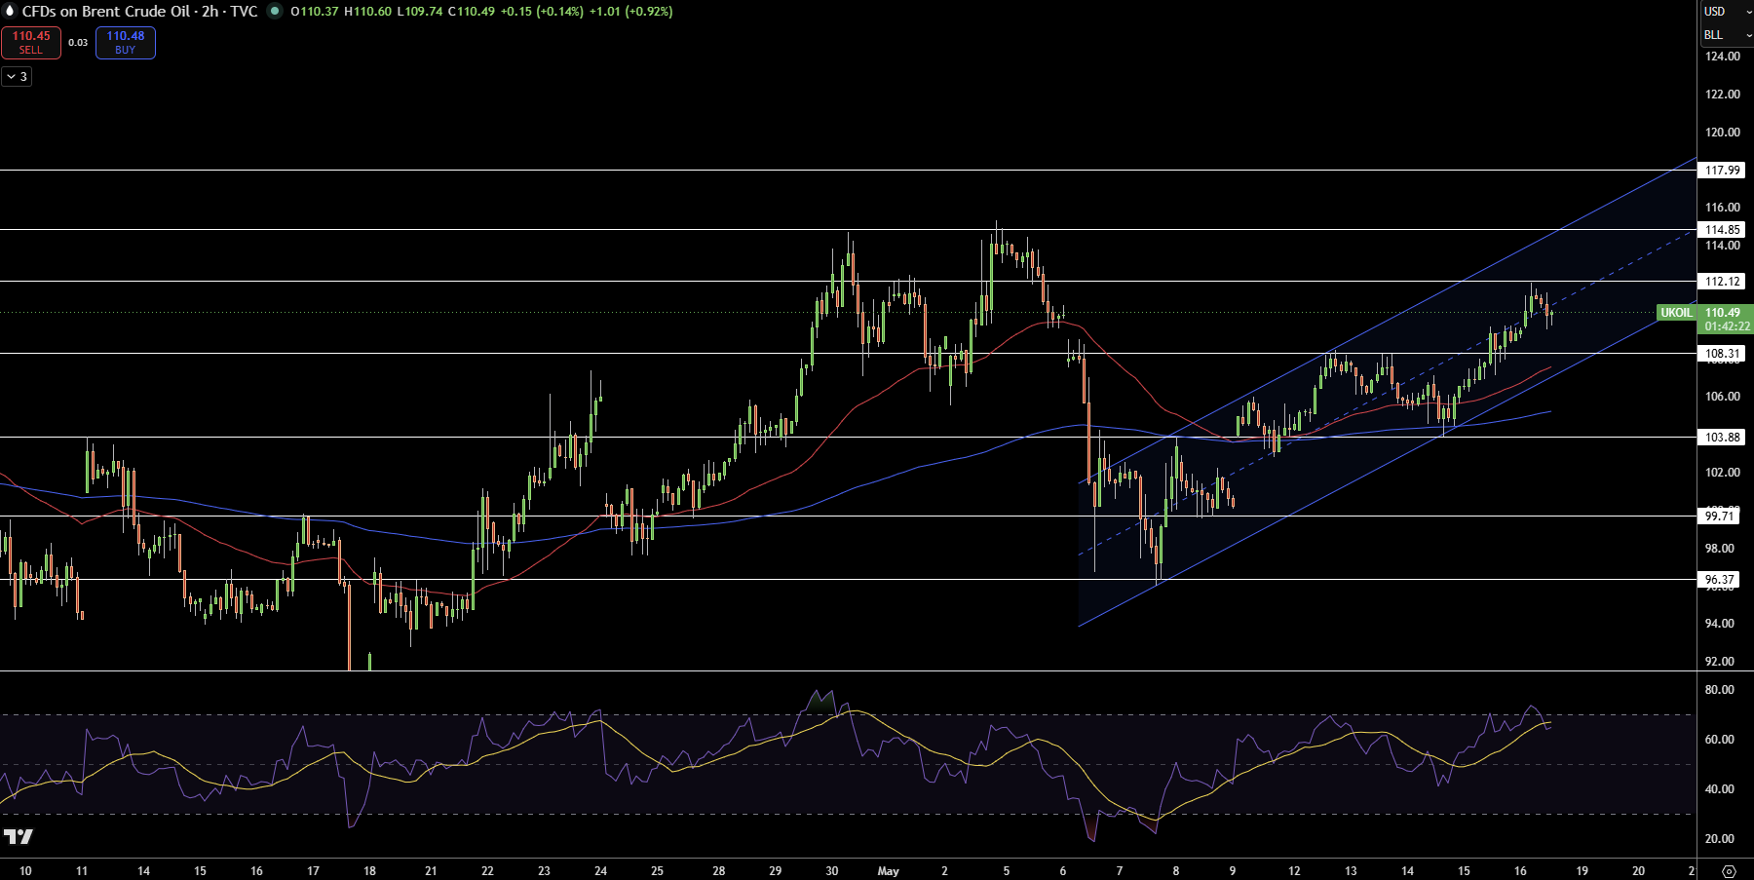1754x880 pixels.
Task: Open the USD currency dropdown
Action: click(x=1726, y=12)
